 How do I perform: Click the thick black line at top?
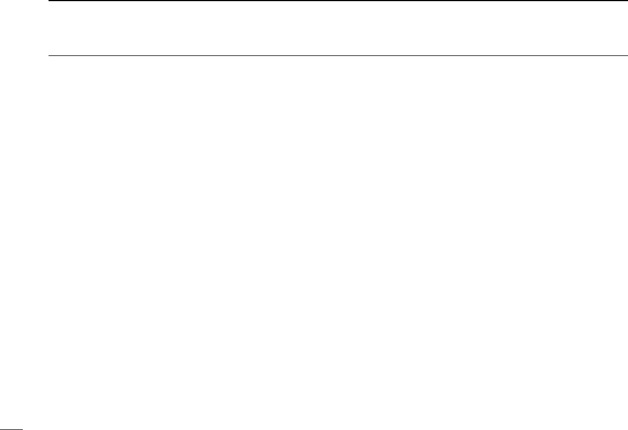click(338, 1)
